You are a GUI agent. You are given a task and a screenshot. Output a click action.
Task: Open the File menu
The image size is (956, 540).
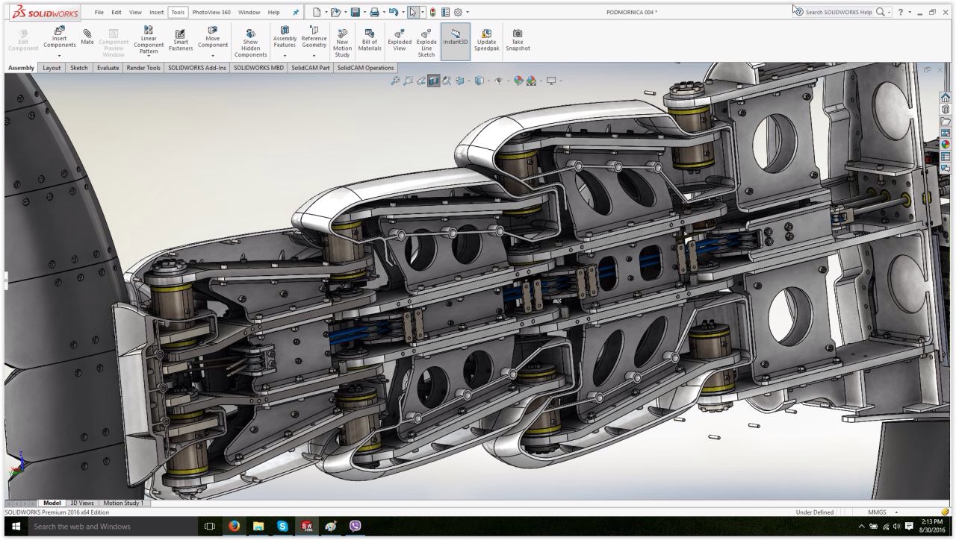pos(99,12)
